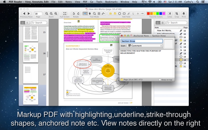Open the Bookmarks menu

(x=111, y=2)
